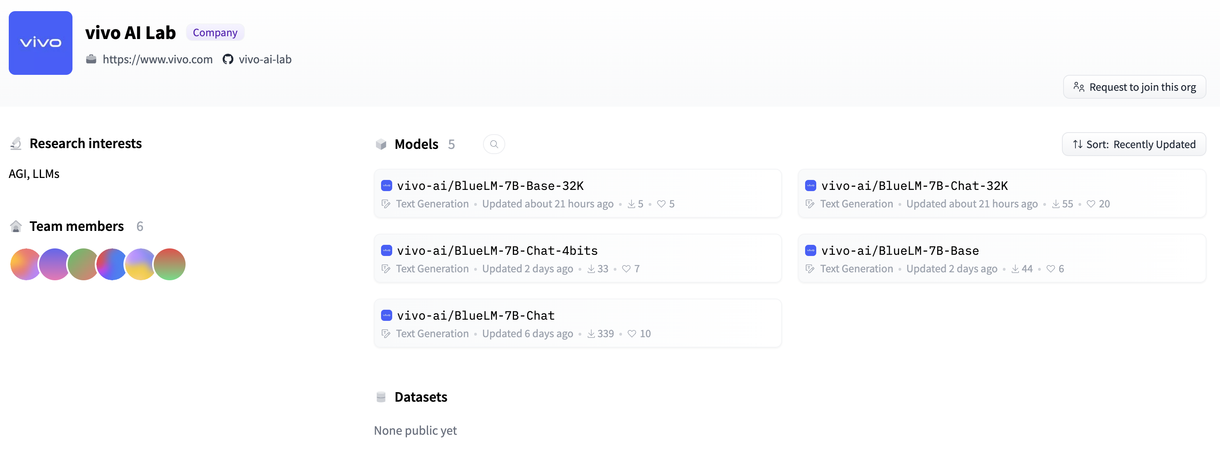
Task: Open the vivo-ai/BlueLM-7B-Chat-32K model
Action: (914, 186)
